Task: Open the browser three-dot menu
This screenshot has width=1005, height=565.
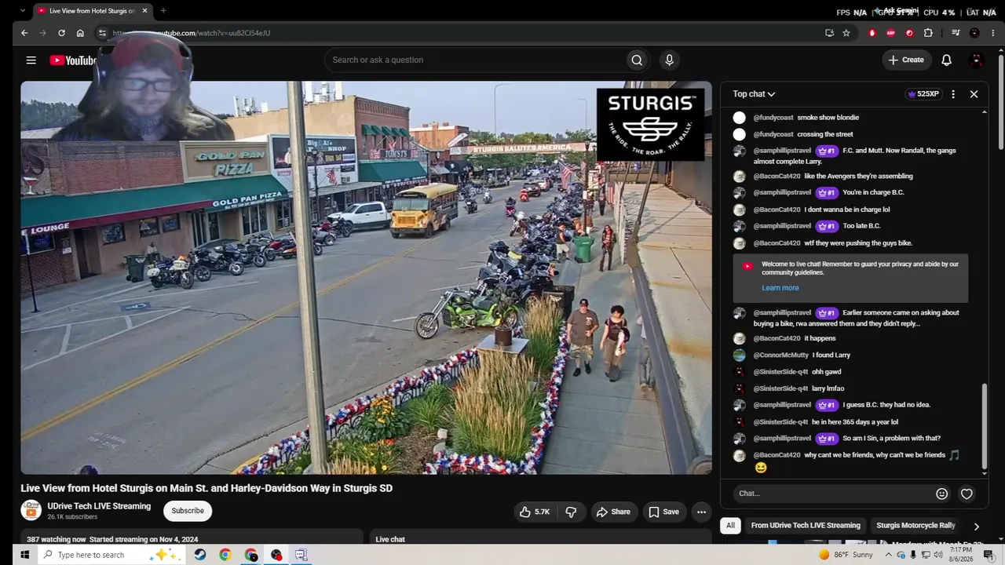Action: click(x=992, y=33)
